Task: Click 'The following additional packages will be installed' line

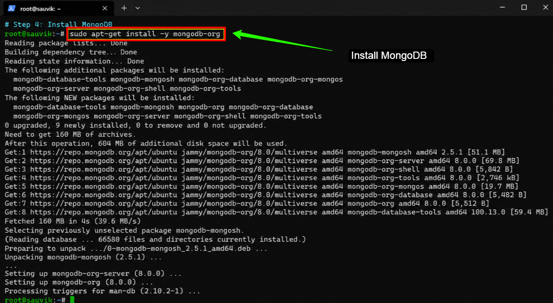Action: click(x=114, y=70)
